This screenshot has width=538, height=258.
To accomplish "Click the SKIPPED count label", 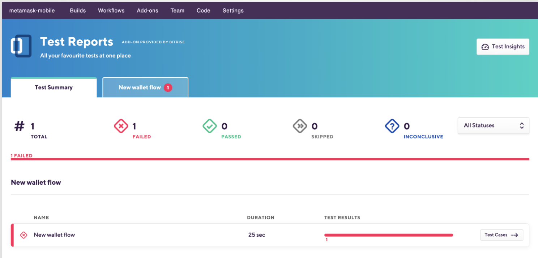I will (322, 137).
